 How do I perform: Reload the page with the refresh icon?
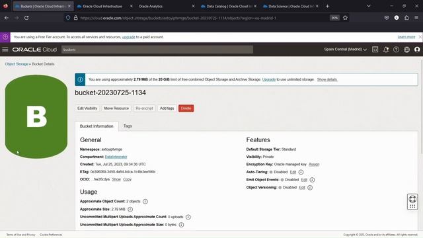click(26, 18)
